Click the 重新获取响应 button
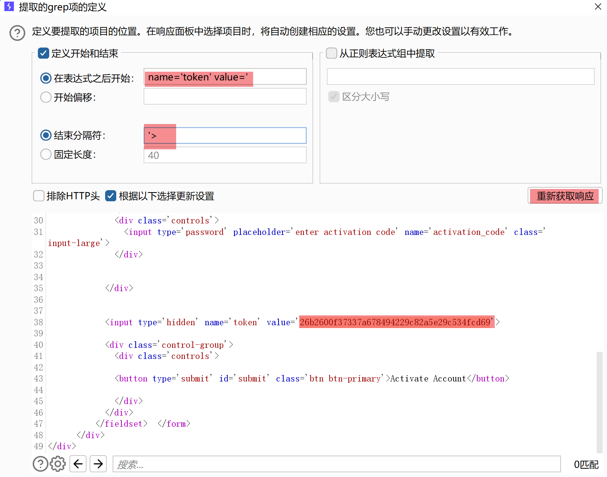The height and width of the screenshot is (477, 607). tap(565, 196)
